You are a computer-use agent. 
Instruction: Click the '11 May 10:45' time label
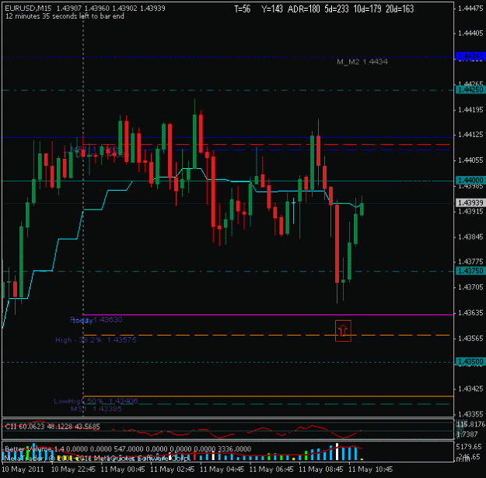[371, 469]
